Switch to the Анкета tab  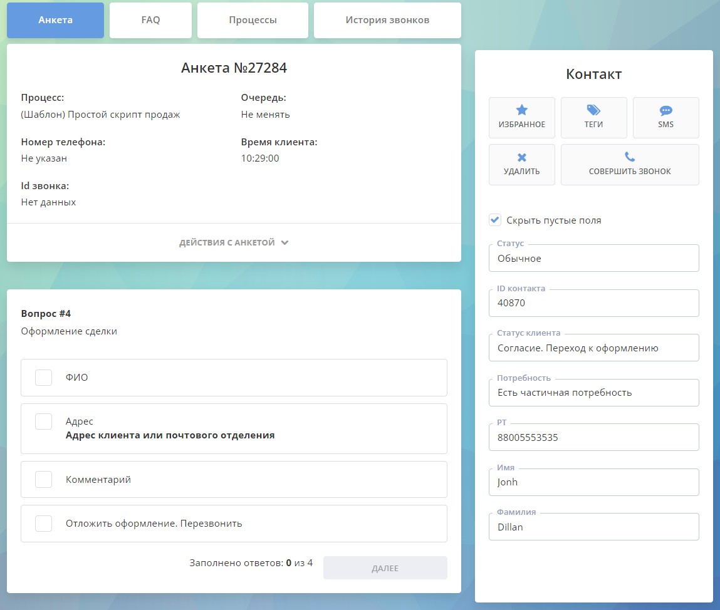[x=56, y=20]
